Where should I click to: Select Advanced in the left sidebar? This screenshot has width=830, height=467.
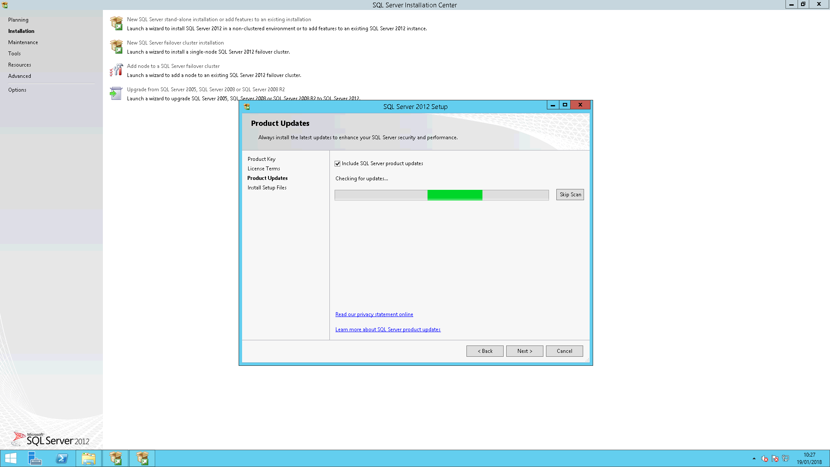[x=19, y=76]
